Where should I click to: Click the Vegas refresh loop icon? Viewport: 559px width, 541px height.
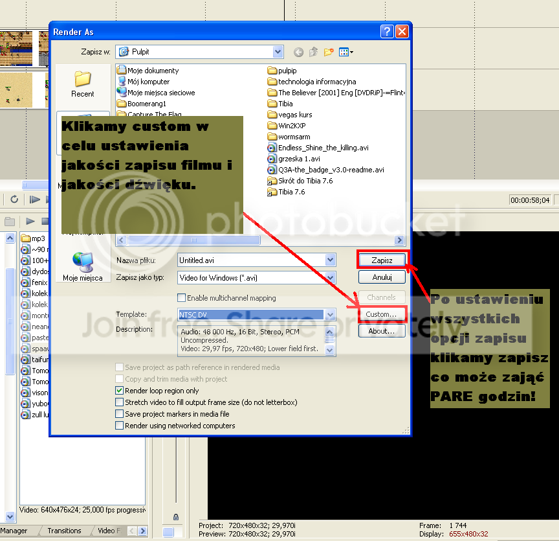tap(14, 200)
